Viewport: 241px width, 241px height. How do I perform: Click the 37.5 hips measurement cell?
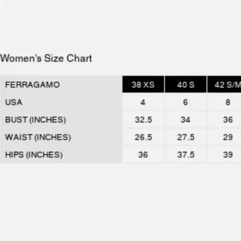(x=186, y=155)
